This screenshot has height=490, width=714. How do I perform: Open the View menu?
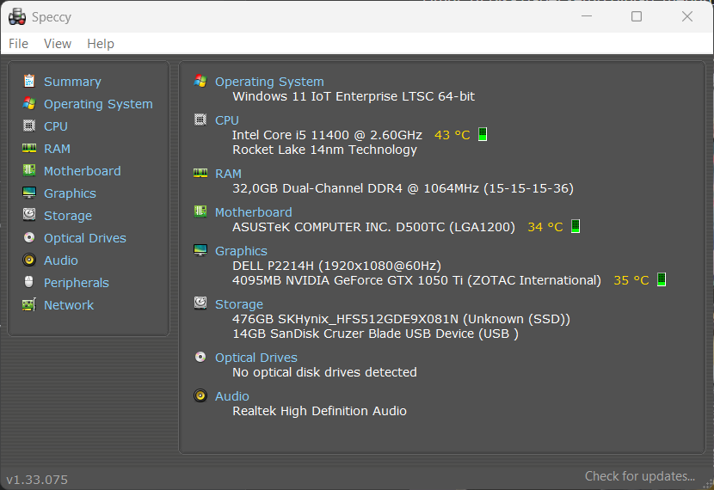(58, 44)
